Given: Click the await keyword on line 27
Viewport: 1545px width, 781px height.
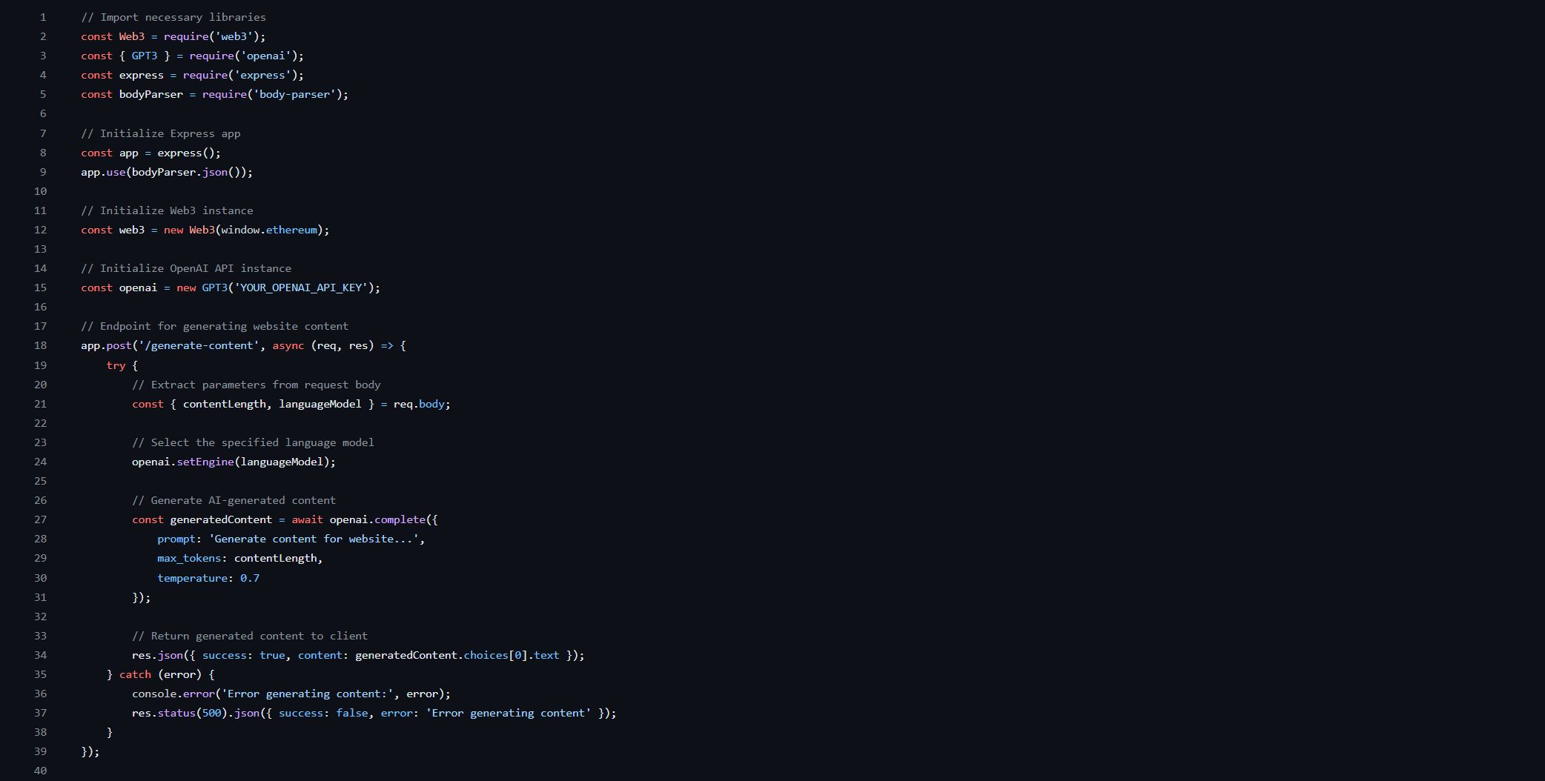Looking at the screenshot, I should click(x=308, y=519).
